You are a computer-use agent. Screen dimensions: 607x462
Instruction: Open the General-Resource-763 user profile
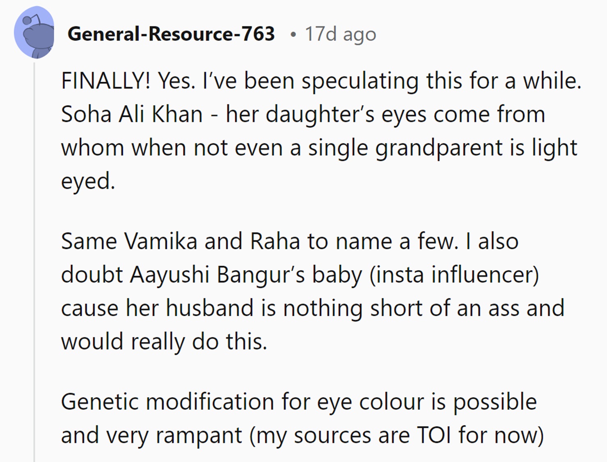click(x=171, y=34)
